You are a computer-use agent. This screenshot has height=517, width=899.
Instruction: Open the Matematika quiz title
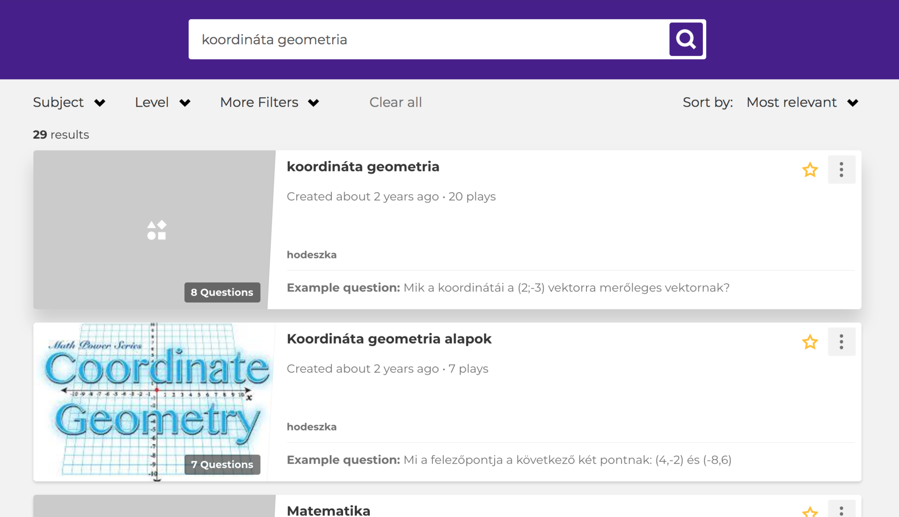(x=328, y=511)
